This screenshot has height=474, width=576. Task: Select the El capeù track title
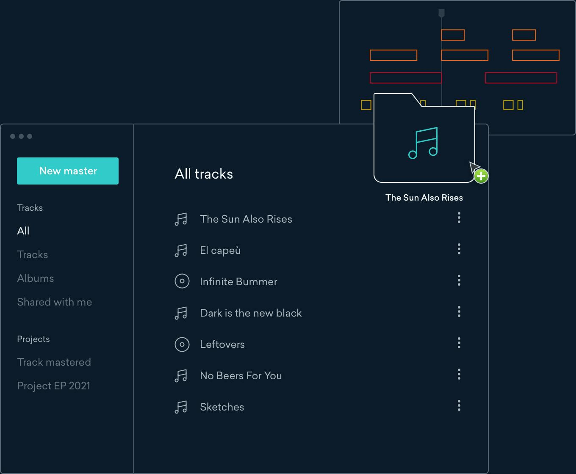[x=220, y=251]
